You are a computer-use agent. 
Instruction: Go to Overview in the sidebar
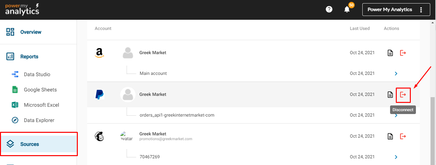pyautogui.click(x=31, y=32)
